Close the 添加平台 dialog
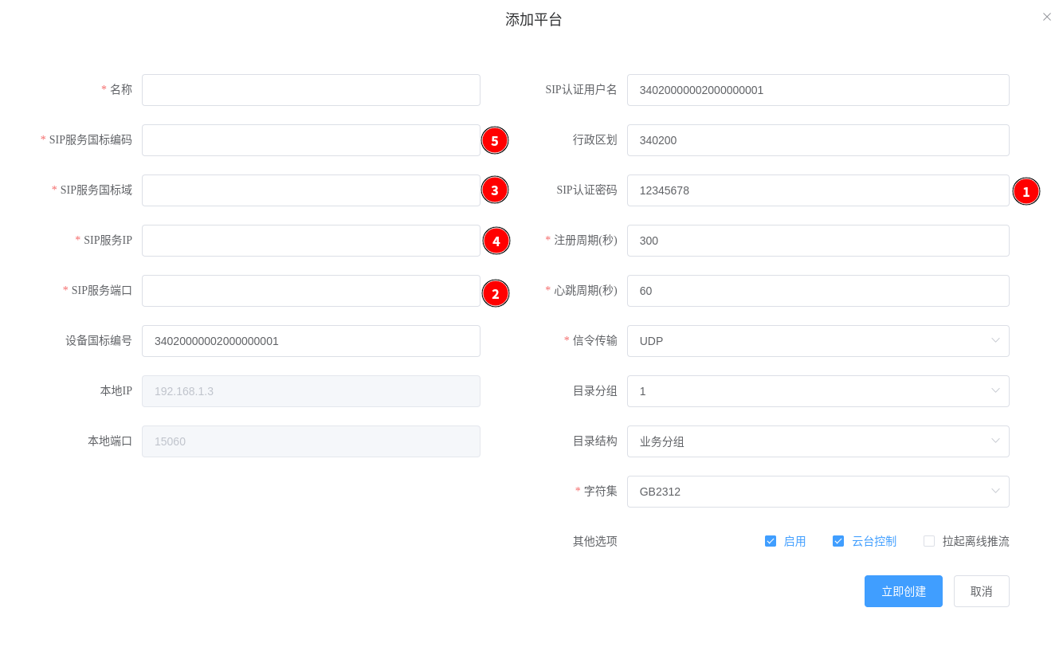This screenshot has height=647, width=1063. [1046, 17]
